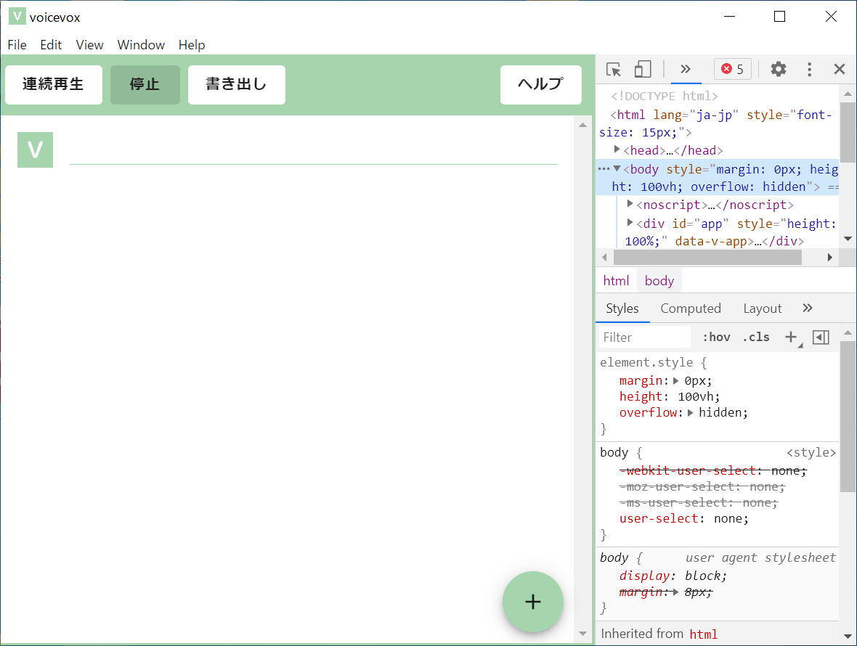
Task: Open the customize DevTools three-dot menu
Action: [809, 69]
